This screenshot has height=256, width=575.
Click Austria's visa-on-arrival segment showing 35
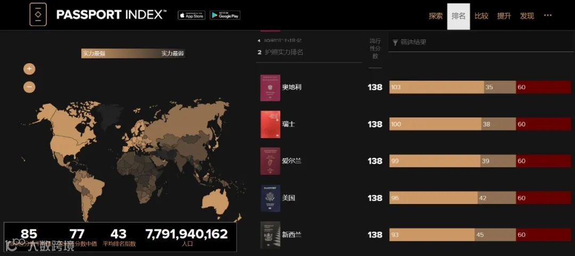point(500,87)
